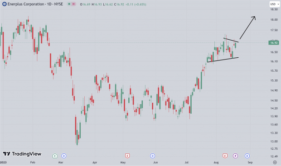Viewport: 281px width, 166px height.
Task: Click the 2023 label on time axis
Action: pyautogui.click(x=3, y=162)
